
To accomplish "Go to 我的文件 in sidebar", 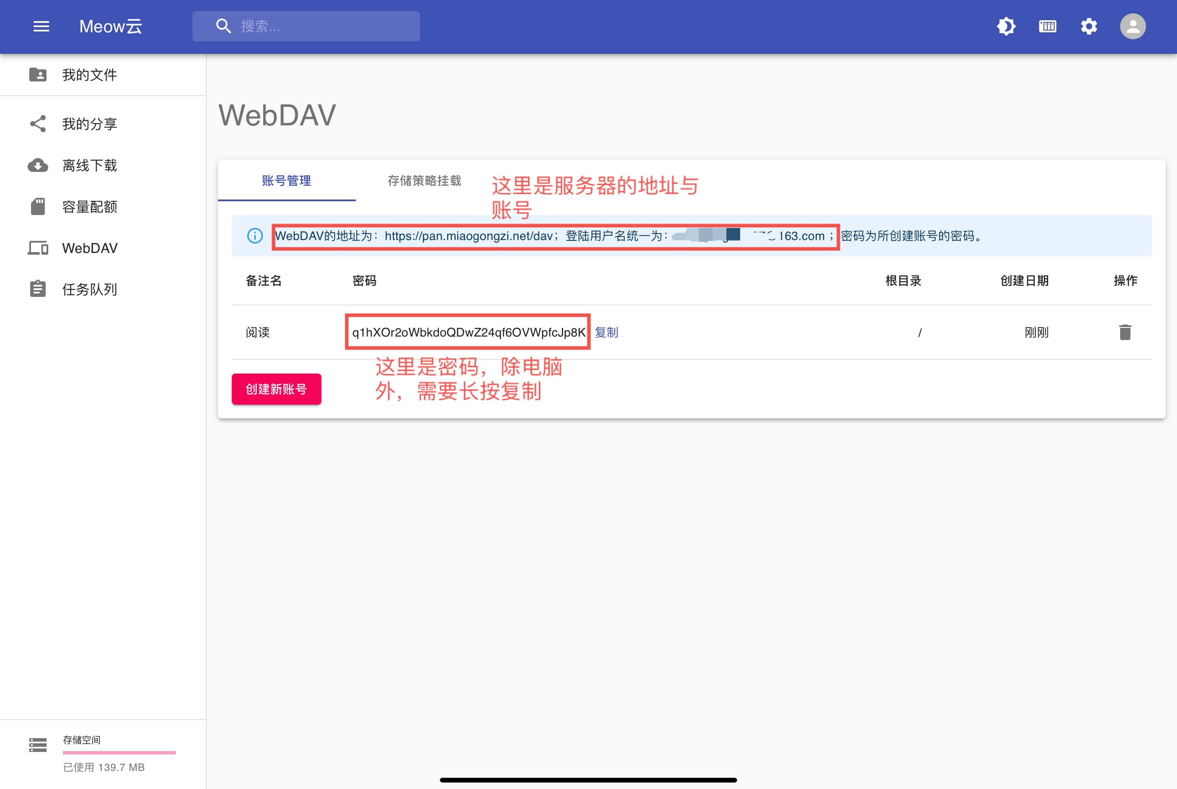I will pos(90,75).
